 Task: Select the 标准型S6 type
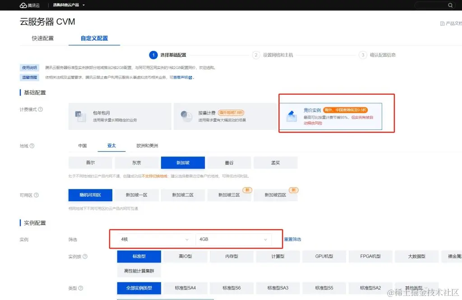(x=231, y=288)
